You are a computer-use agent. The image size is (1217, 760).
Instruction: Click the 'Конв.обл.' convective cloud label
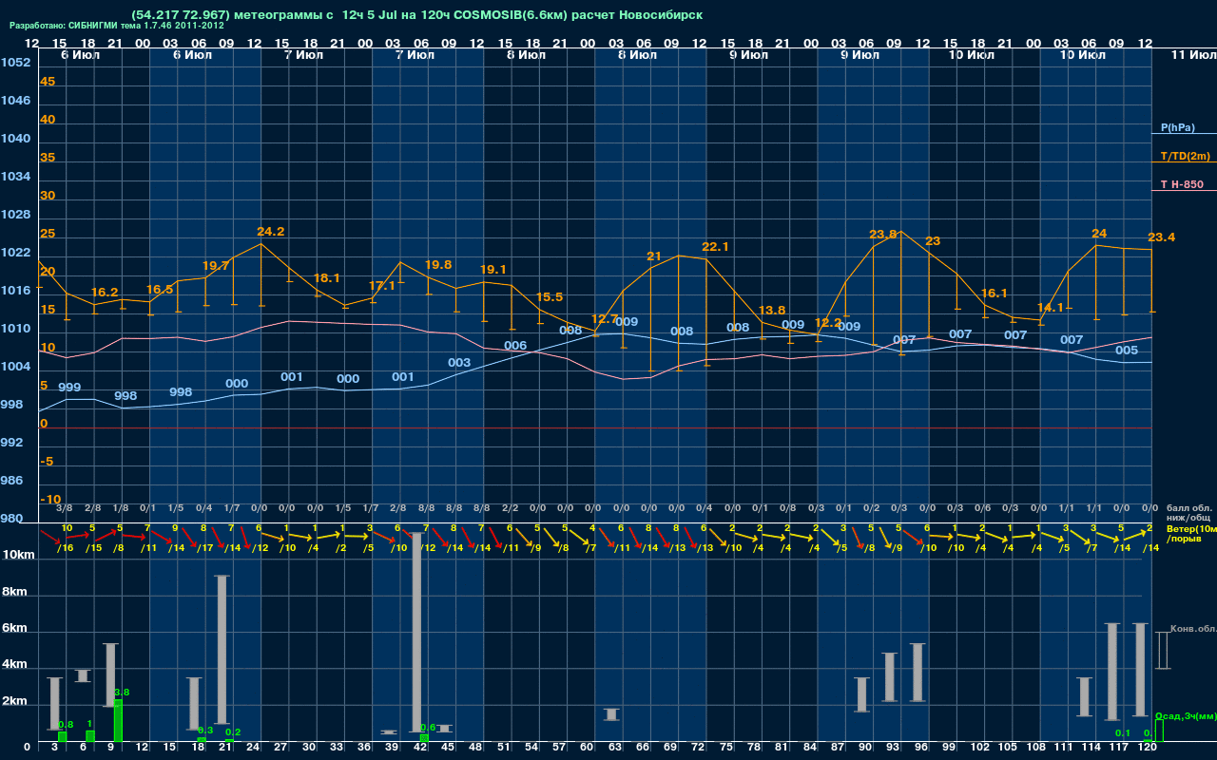coord(1192,629)
